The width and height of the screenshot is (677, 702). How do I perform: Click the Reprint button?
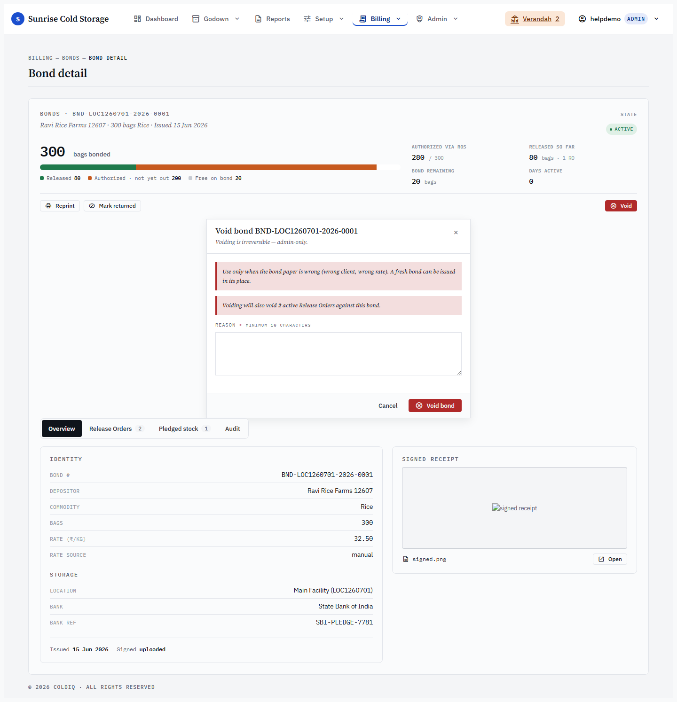pos(60,206)
